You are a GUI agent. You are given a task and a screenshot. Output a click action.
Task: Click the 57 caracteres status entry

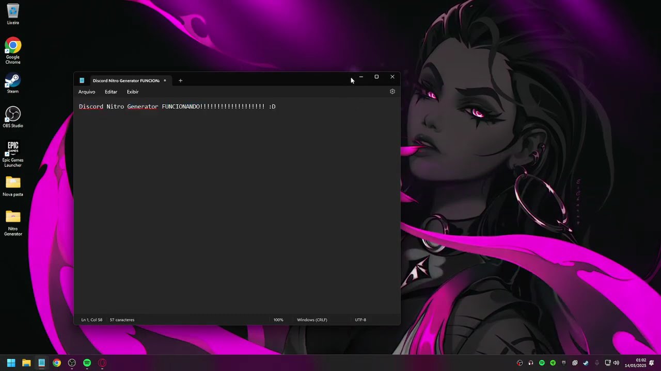[x=122, y=320]
